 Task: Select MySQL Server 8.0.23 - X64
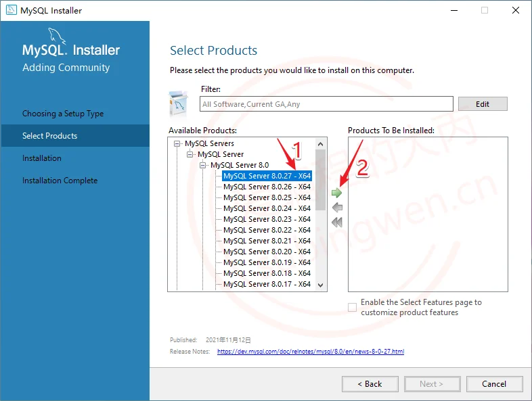tap(267, 219)
